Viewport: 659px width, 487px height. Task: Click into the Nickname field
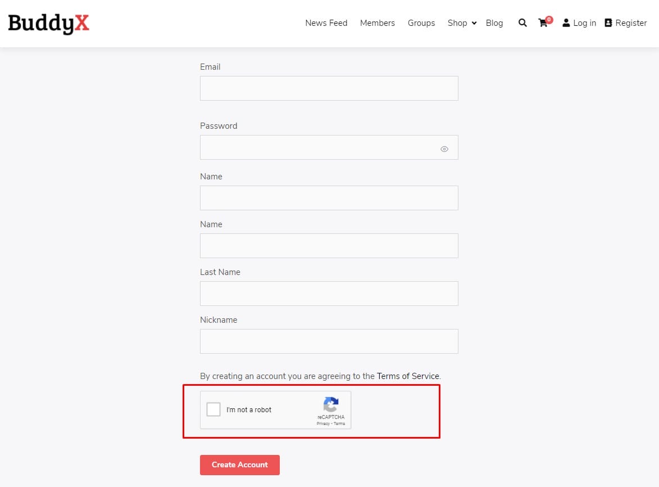tap(329, 341)
